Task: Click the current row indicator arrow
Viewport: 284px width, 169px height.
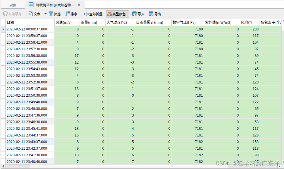Action: pos(3,29)
